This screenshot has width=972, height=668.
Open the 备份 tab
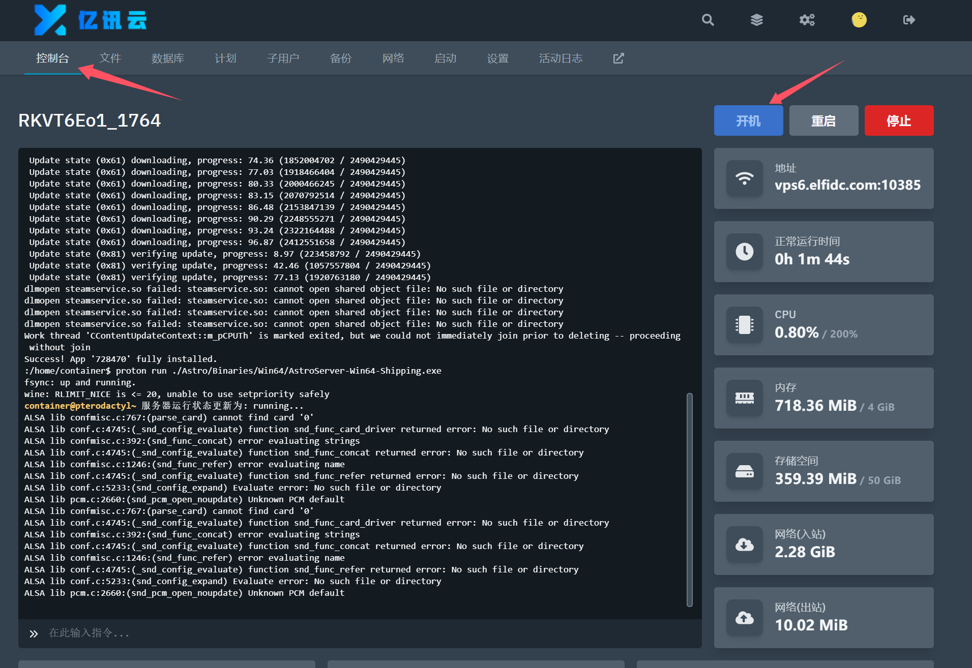click(341, 58)
